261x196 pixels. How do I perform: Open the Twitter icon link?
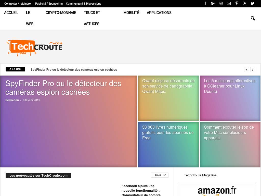253,3
